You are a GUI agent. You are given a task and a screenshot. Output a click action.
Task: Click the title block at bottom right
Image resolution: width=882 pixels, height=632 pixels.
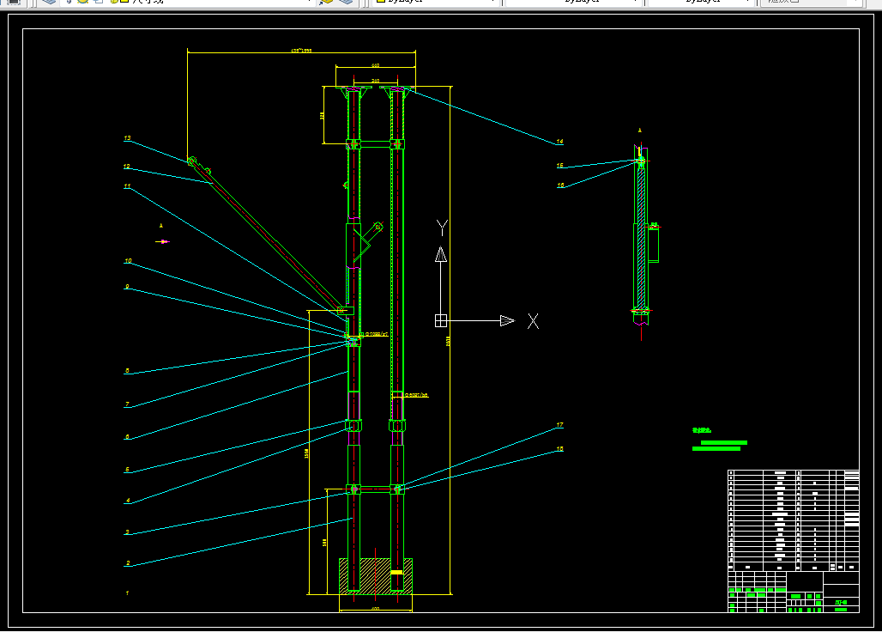pyautogui.click(x=794, y=592)
